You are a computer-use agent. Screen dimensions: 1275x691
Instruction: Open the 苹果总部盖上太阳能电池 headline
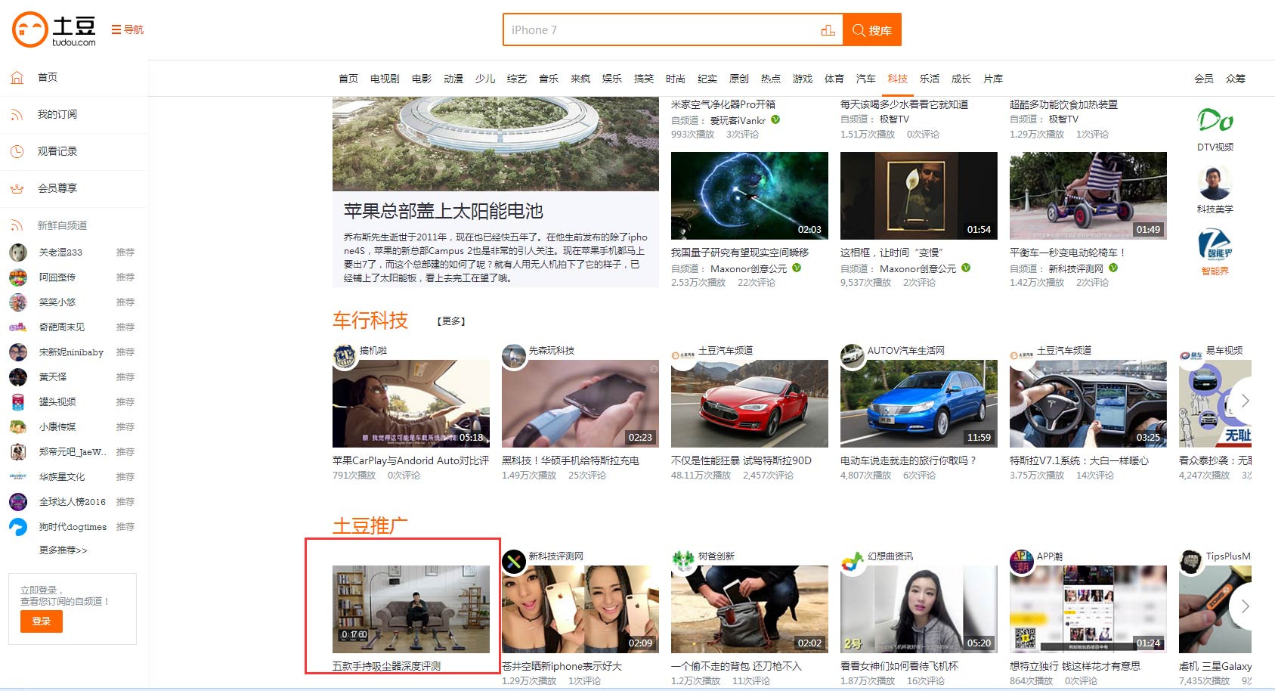click(x=444, y=211)
